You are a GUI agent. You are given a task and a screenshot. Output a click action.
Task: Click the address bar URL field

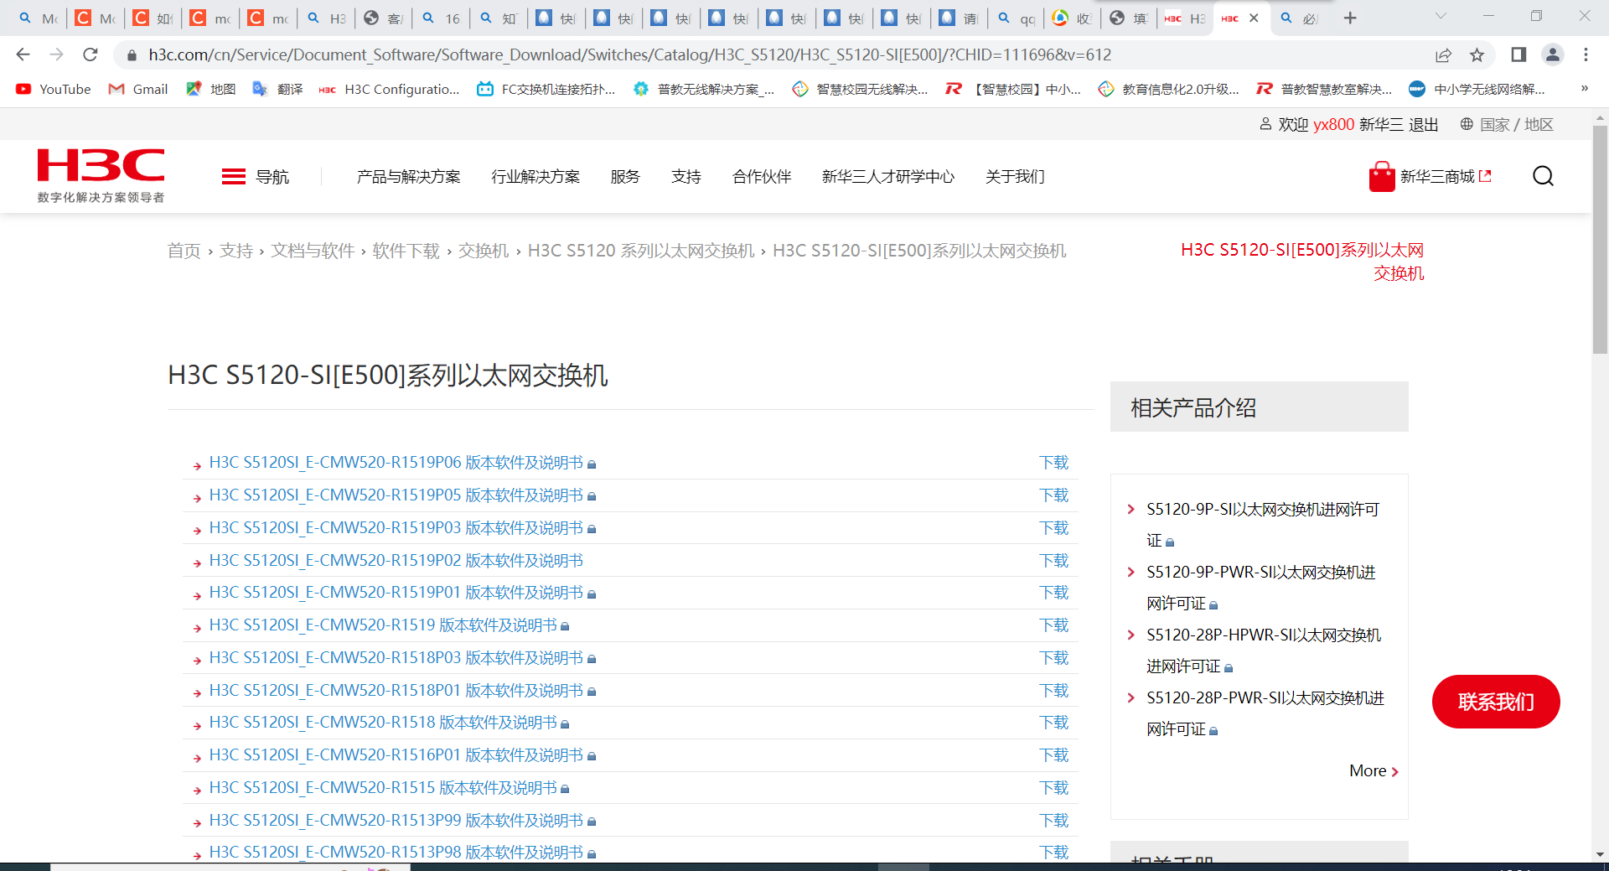pyautogui.click(x=629, y=54)
